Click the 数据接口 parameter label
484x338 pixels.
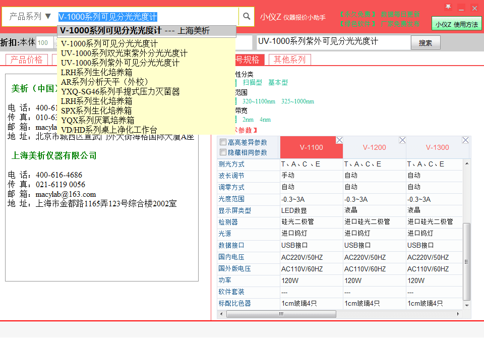(x=231, y=245)
